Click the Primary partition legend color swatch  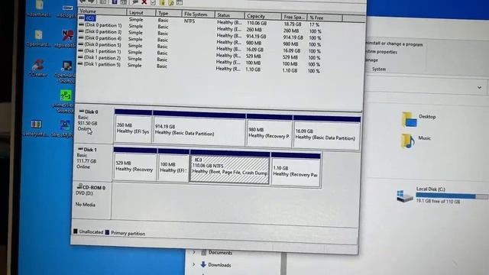click(107, 232)
